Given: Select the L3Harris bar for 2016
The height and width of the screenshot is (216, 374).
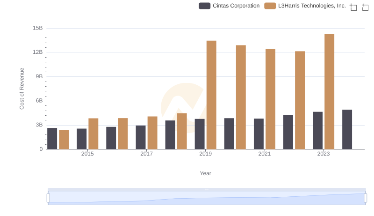Looking at the screenshot, I should [x=123, y=134].
